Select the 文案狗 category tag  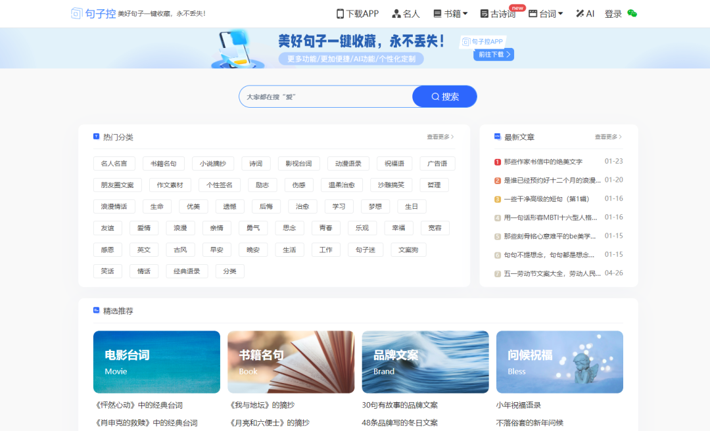tap(408, 250)
